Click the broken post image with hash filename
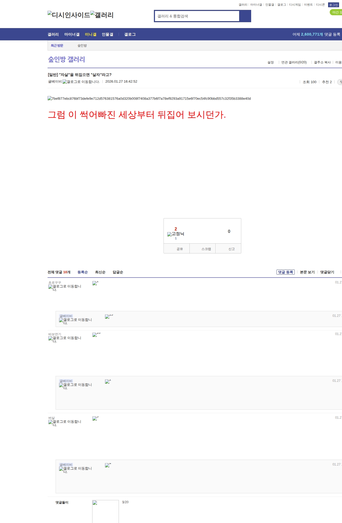The width and height of the screenshot is (342, 523). pos(149,99)
